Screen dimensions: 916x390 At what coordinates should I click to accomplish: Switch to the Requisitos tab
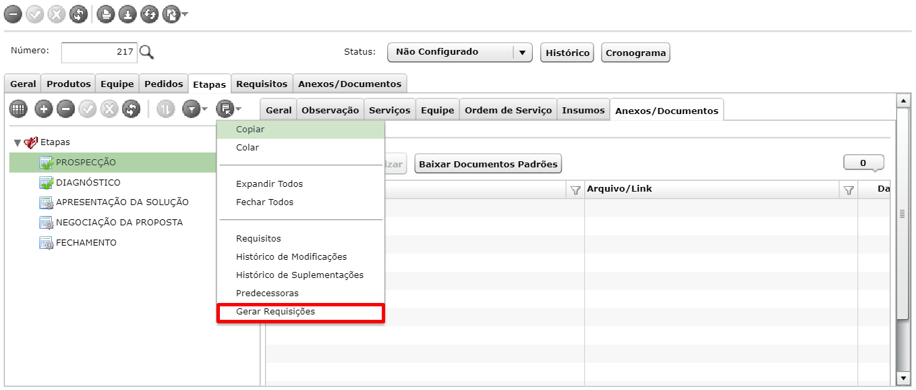click(262, 84)
